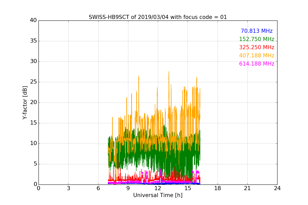Click the y-axis tick label 5
Screen dimensions: 308x205
click(35, 164)
